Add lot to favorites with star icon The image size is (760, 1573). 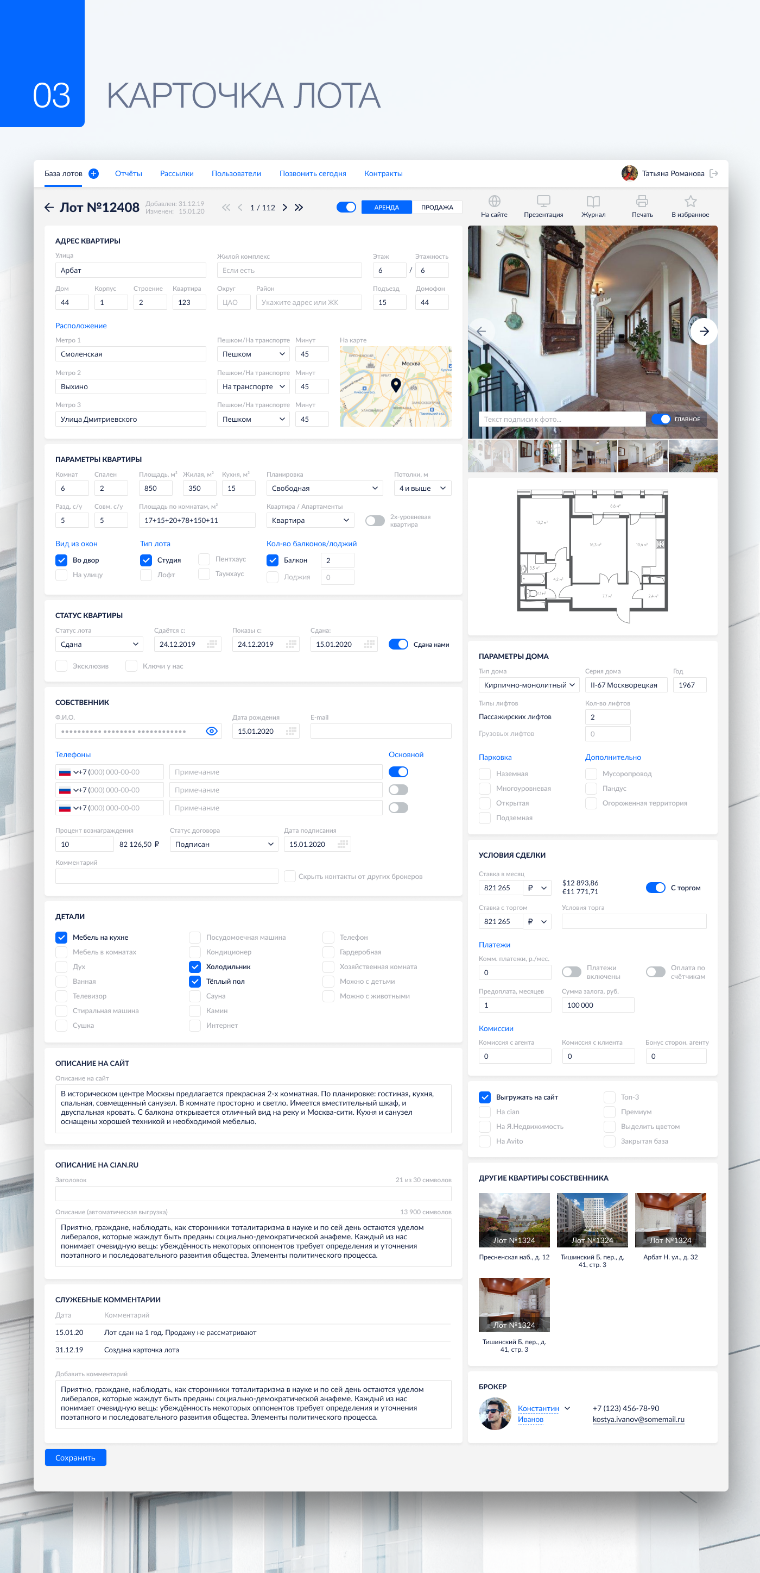click(690, 202)
